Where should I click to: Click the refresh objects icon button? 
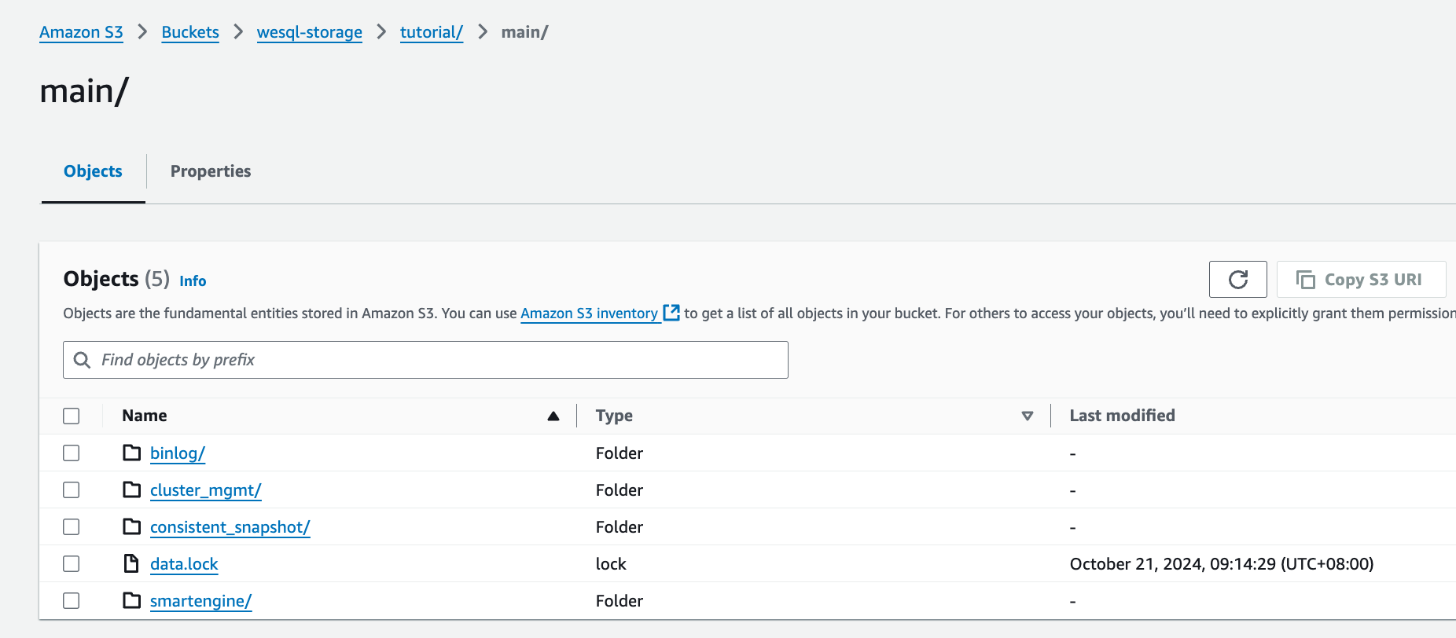click(x=1237, y=280)
